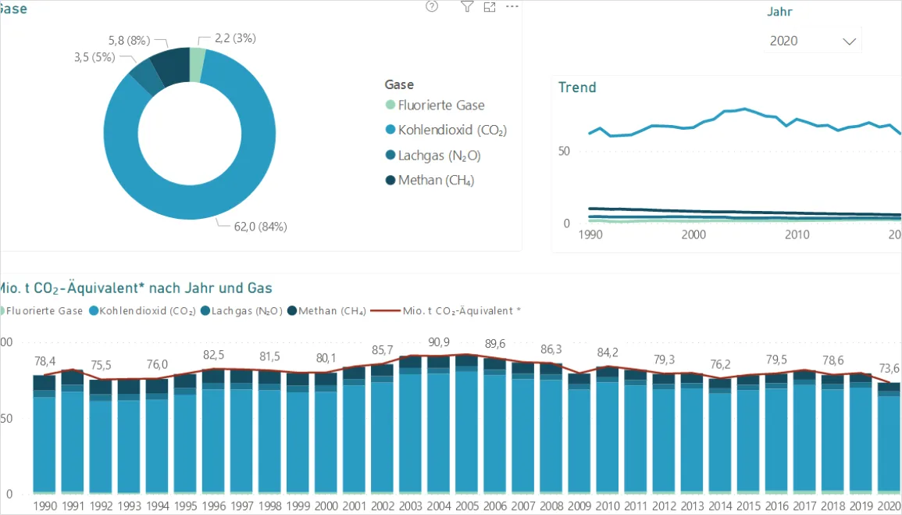Toggle Fluorierte Gase in bar chart legend
This screenshot has height=515, width=902.
[x=41, y=311]
